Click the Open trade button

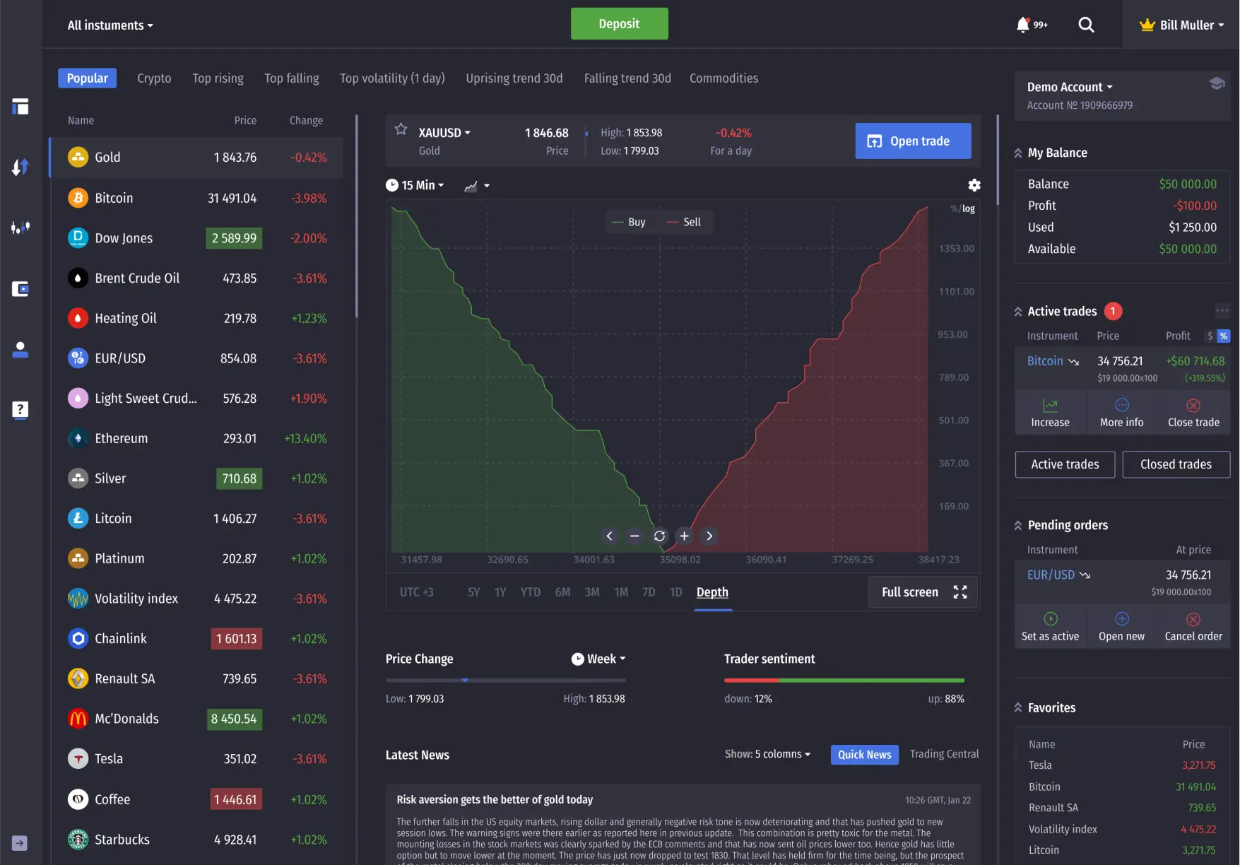(913, 141)
